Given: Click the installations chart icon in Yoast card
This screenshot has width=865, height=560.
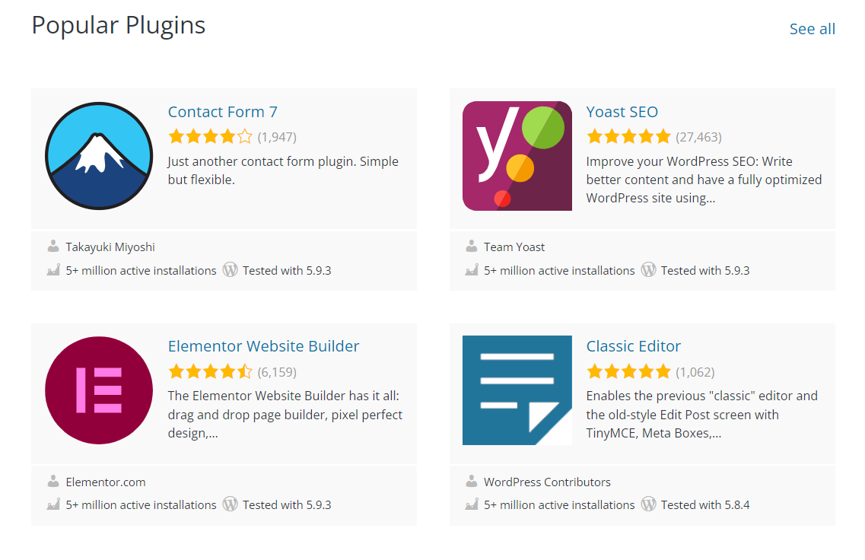Looking at the screenshot, I should click(472, 270).
